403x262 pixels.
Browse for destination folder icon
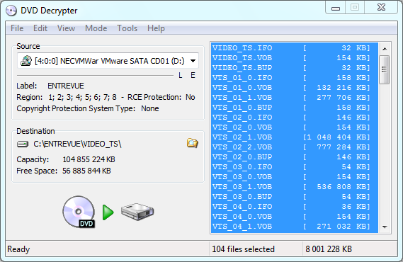tap(192, 143)
